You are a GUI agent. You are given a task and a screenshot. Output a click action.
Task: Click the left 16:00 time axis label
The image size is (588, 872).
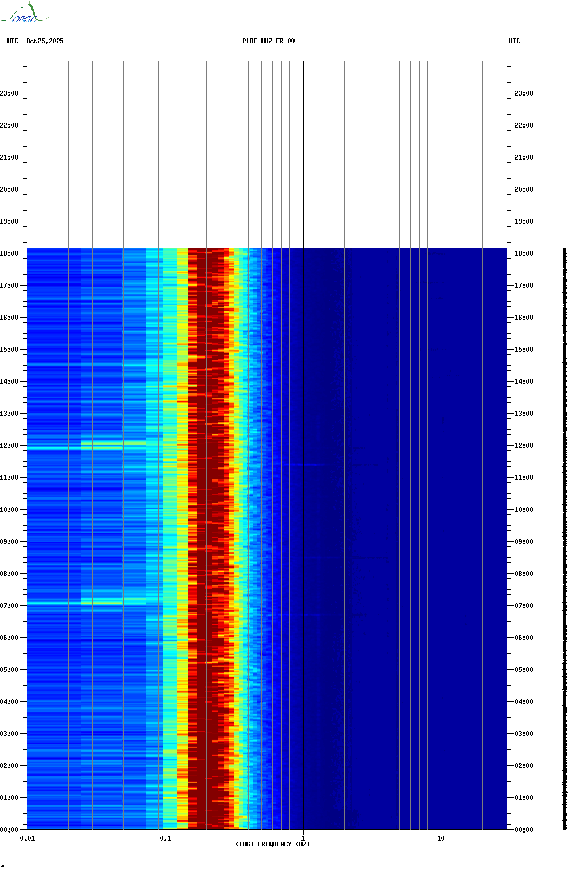(9, 318)
